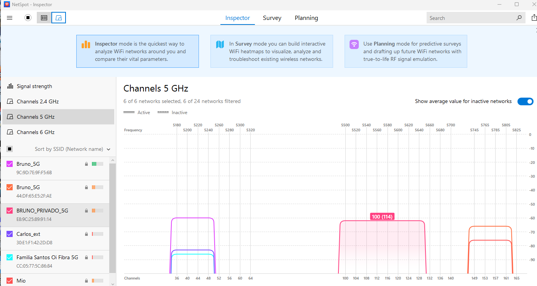The image size is (537, 286).
Task: Click signal bars of Familia Santos Oi Fibra 5G
Action: [x=97, y=257]
